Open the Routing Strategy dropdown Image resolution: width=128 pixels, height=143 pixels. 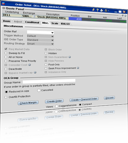pos(40,44)
